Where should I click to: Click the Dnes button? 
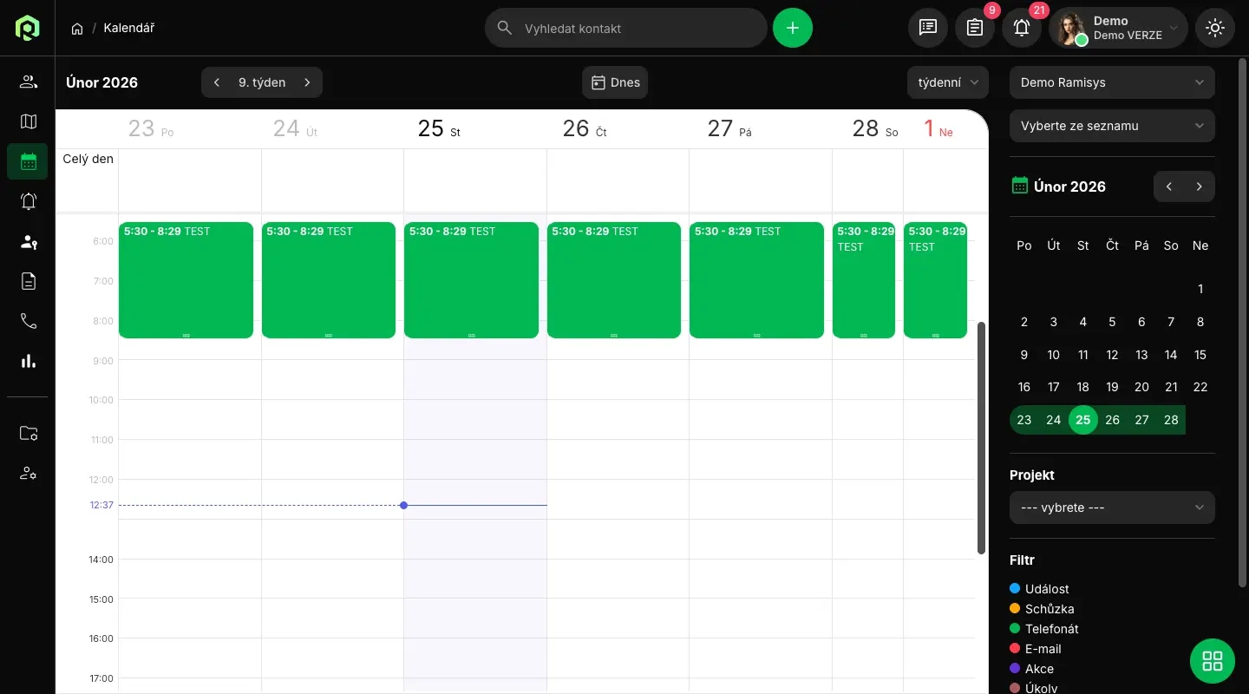[615, 82]
